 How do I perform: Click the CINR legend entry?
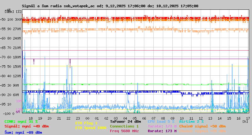(21, 121)
